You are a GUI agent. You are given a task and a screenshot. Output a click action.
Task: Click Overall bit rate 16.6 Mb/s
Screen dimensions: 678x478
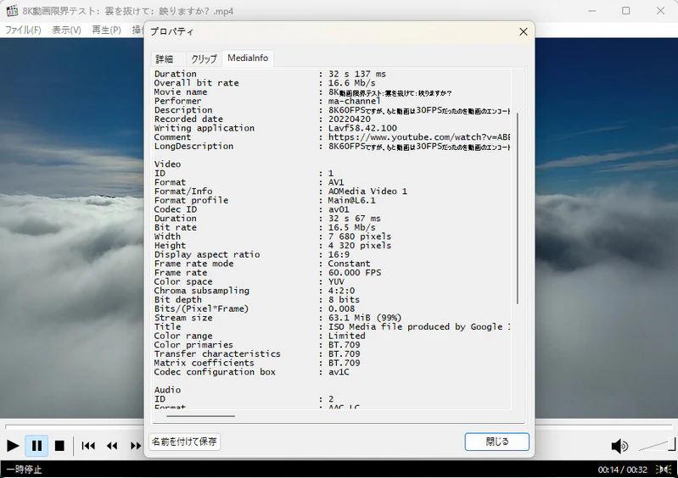(x=351, y=83)
